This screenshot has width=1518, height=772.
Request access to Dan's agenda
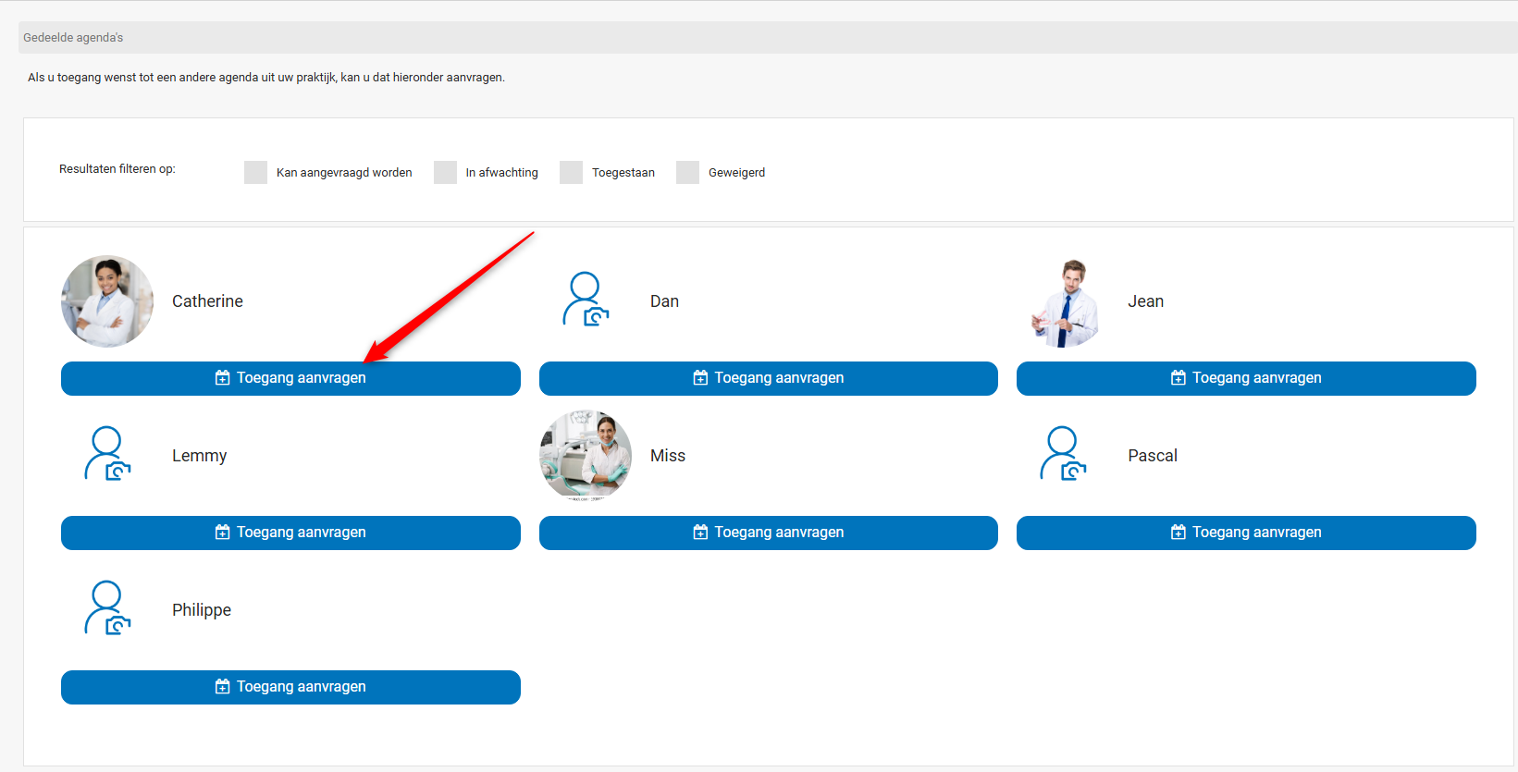(769, 378)
